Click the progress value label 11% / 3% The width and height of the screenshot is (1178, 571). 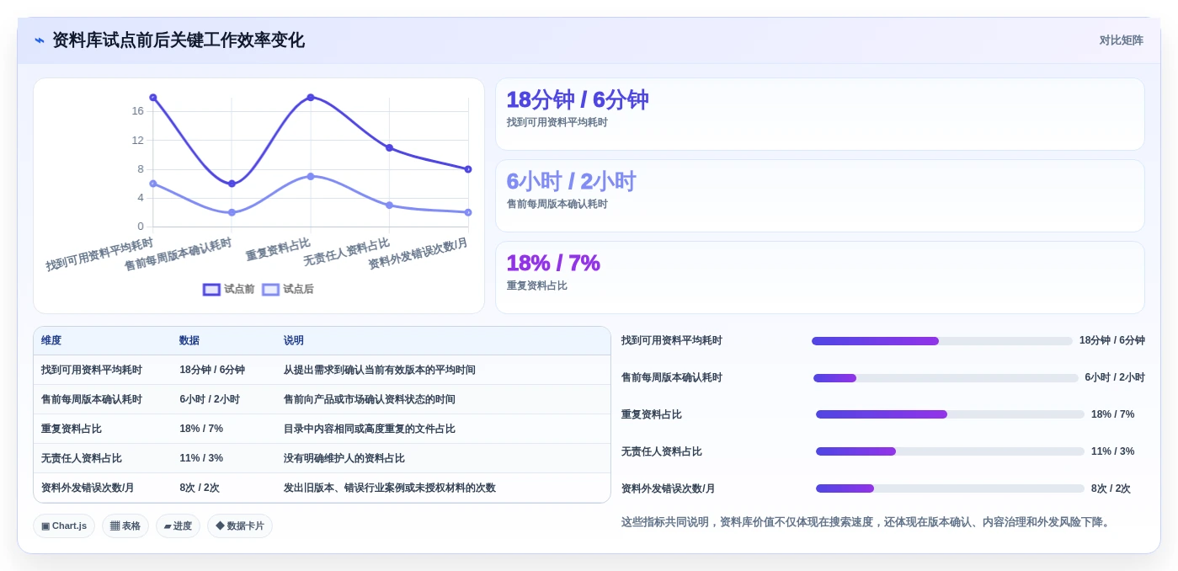(x=1112, y=451)
